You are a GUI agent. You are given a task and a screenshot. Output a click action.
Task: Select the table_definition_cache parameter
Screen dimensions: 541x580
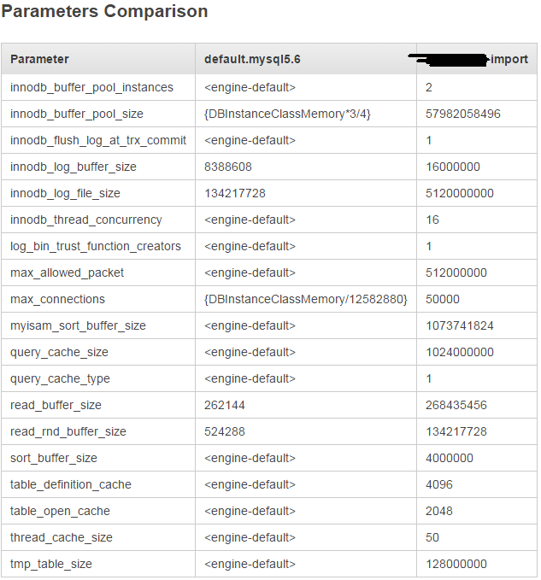tap(71, 484)
